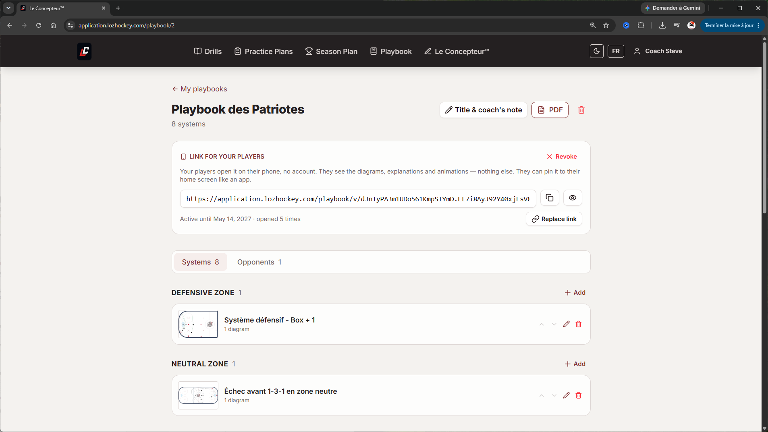
Task: Open tab search dropdown arrow
Action: [x=8, y=8]
